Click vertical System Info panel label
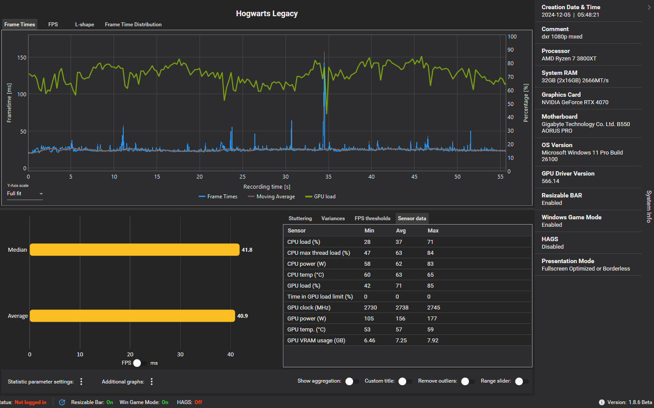The height and width of the screenshot is (408, 654). (x=649, y=207)
